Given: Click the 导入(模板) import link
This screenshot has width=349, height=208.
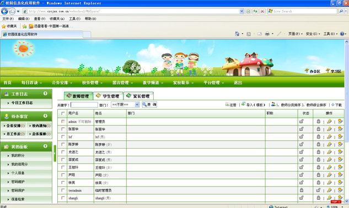Looking at the screenshot, I should [254, 105].
